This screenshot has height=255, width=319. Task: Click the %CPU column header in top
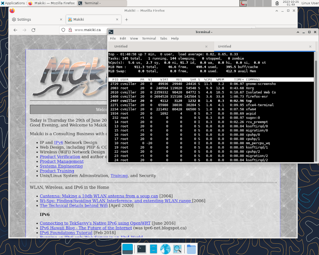[208, 80]
